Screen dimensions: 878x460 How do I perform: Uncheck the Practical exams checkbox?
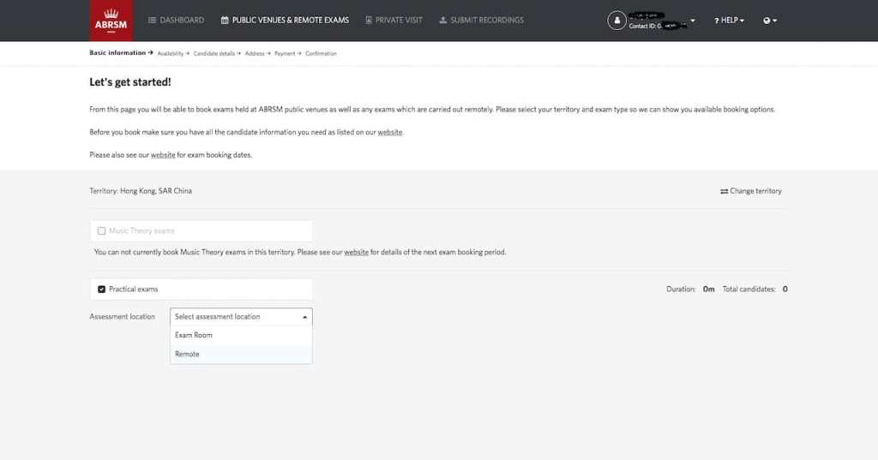click(101, 290)
